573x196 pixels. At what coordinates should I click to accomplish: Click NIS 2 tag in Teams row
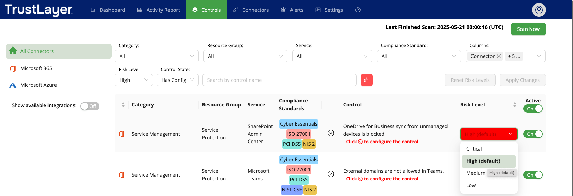(310, 190)
